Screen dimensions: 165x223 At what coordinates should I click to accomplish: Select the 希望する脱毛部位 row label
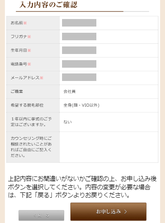click(27, 105)
